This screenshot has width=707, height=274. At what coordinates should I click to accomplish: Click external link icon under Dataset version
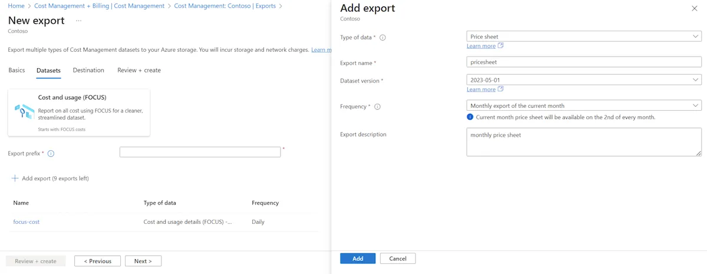(x=501, y=89)
